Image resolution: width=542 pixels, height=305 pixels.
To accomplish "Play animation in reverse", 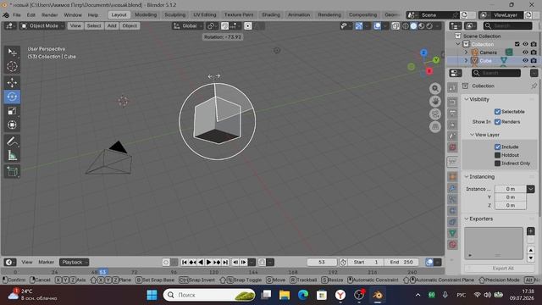I will click(x=201, y=263).
